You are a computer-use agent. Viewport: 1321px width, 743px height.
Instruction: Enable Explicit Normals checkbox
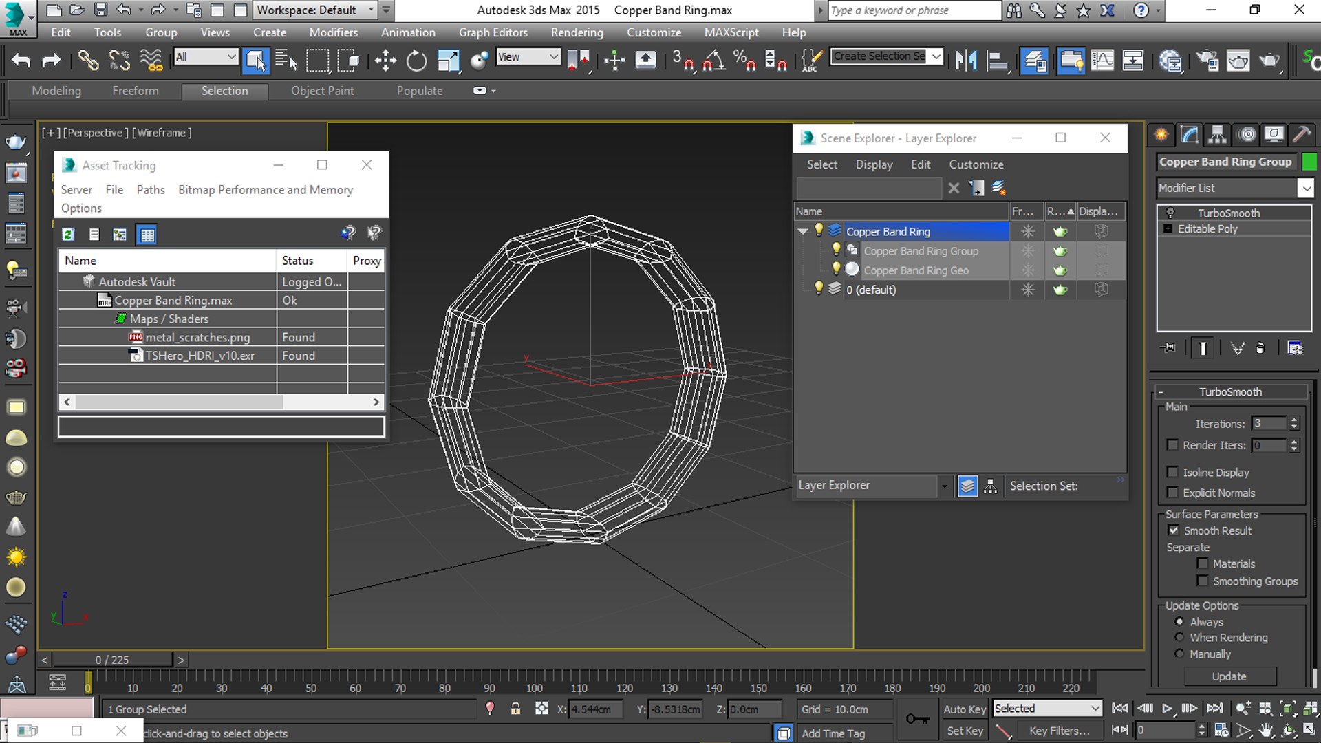1172,493
